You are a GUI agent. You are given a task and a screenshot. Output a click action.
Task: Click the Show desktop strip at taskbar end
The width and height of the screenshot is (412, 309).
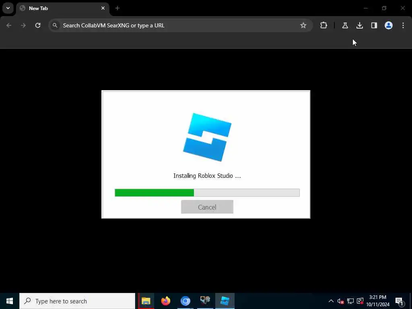(411, 301)
